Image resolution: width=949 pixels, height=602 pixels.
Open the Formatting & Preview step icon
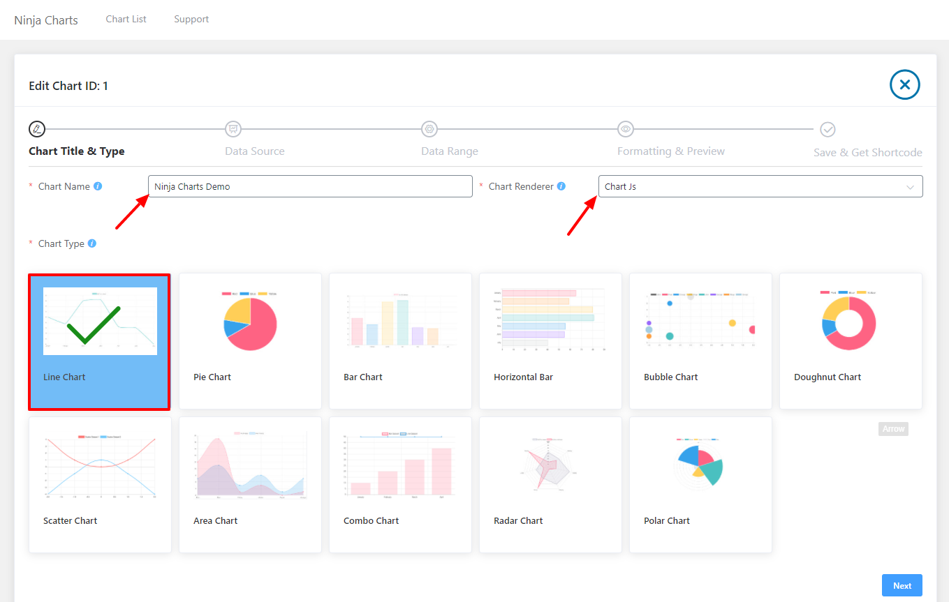(625, 129)
